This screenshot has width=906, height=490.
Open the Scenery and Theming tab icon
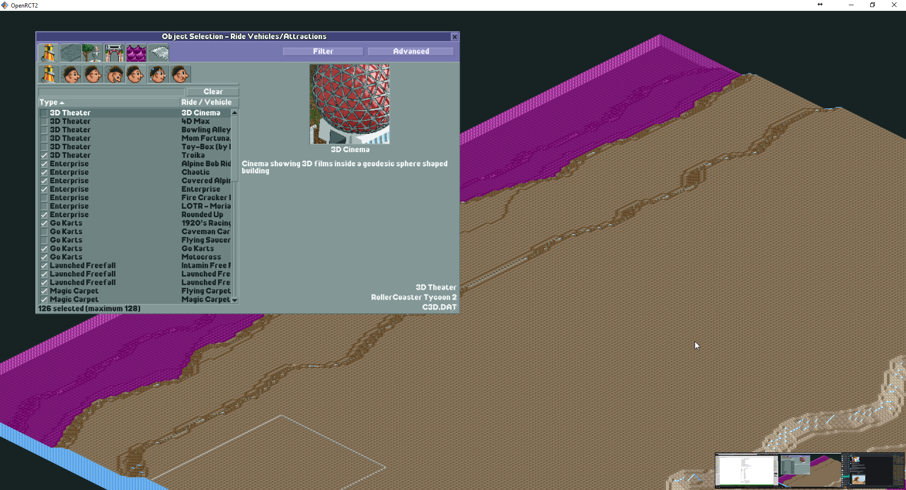coord(92,53)
